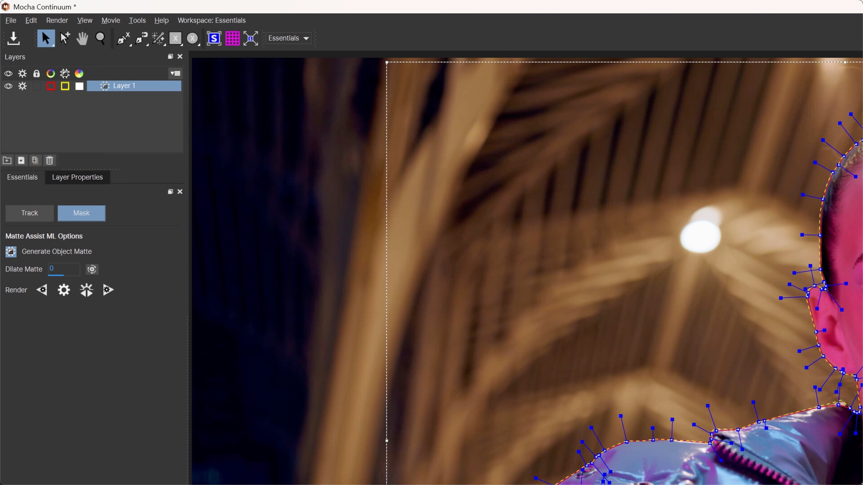
Task: Click the rainbow matte color header icon
Action: click(79, 73)
